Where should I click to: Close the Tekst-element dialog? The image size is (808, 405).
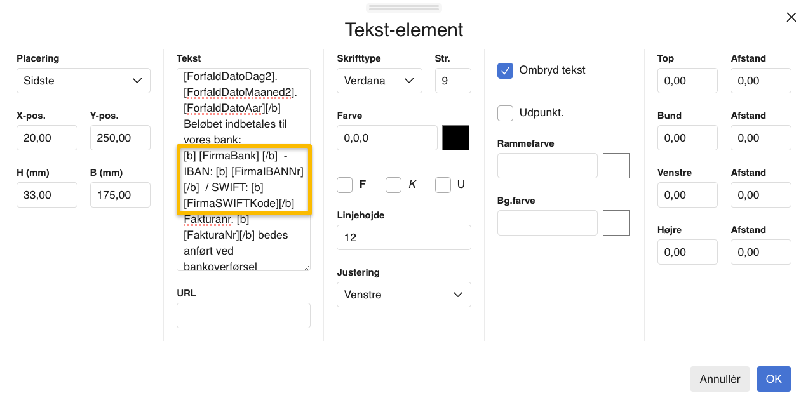coord(791,17)
